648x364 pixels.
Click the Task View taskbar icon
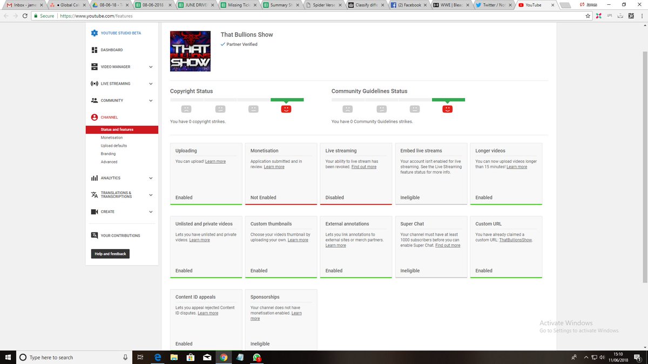139,357
